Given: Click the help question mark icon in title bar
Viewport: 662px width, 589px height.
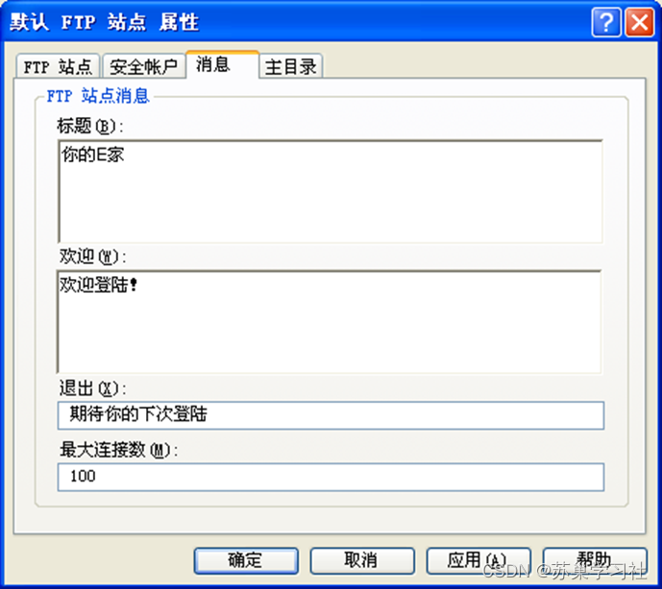Looking at the screenshot, I should [606, 22].
